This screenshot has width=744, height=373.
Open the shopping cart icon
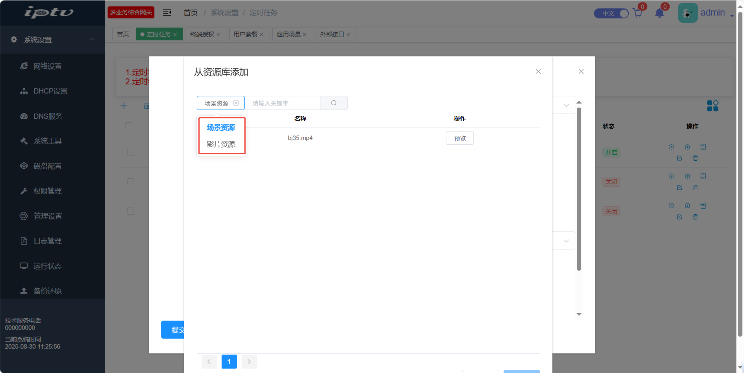click(638, 13)
